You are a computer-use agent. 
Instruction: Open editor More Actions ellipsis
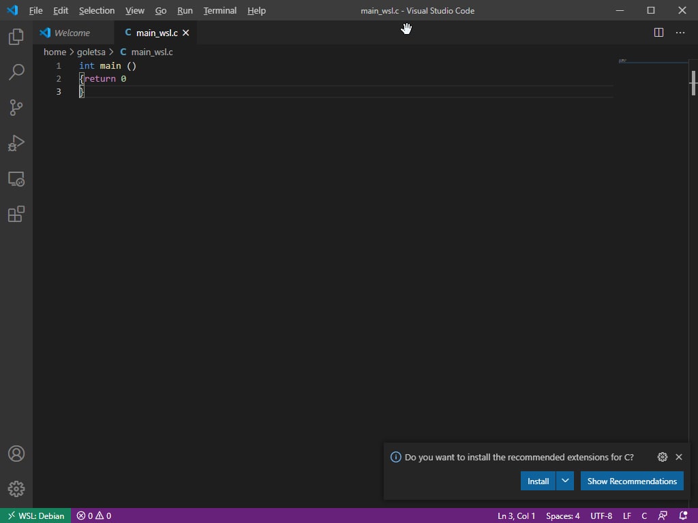click(x=680, y=33)
